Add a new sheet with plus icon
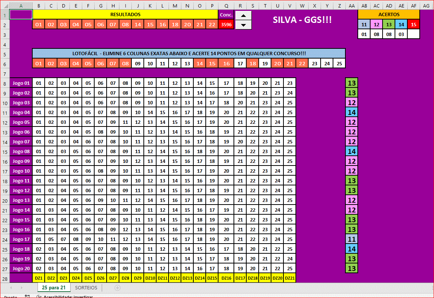The width and height of the screenshot is (434, 298). click(118, 288)
